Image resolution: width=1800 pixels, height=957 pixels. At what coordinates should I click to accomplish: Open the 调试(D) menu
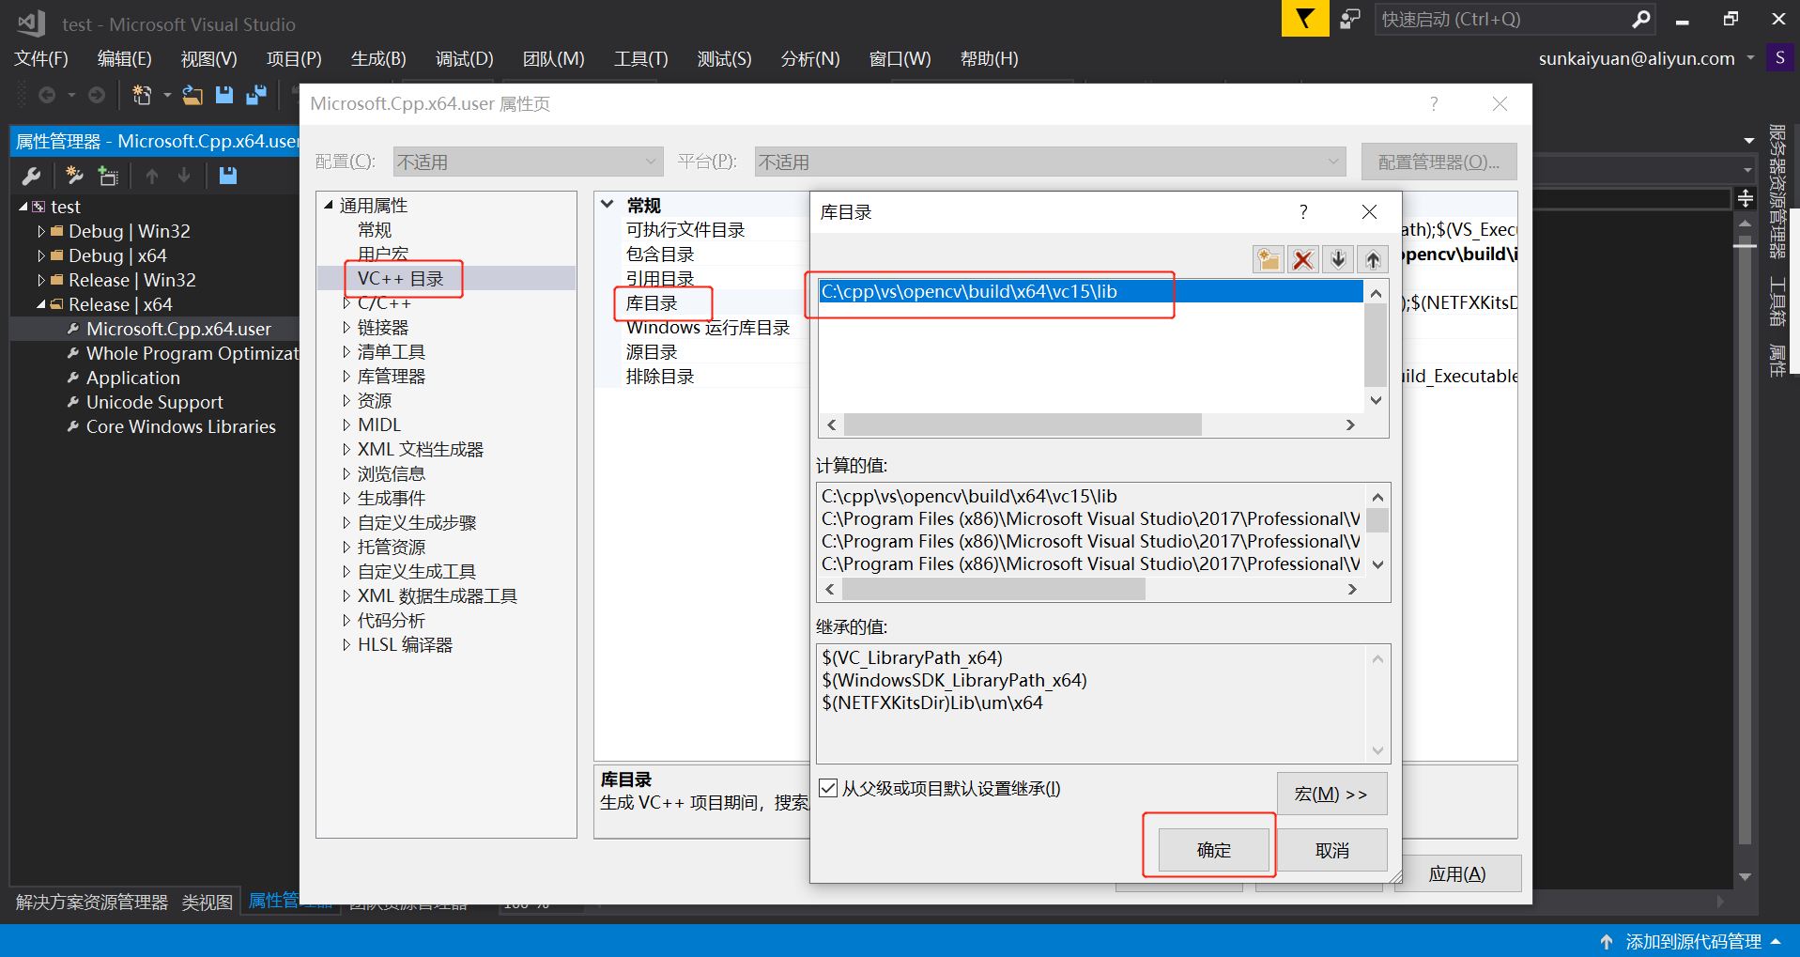pyautogui.click(x=464, y=58)
